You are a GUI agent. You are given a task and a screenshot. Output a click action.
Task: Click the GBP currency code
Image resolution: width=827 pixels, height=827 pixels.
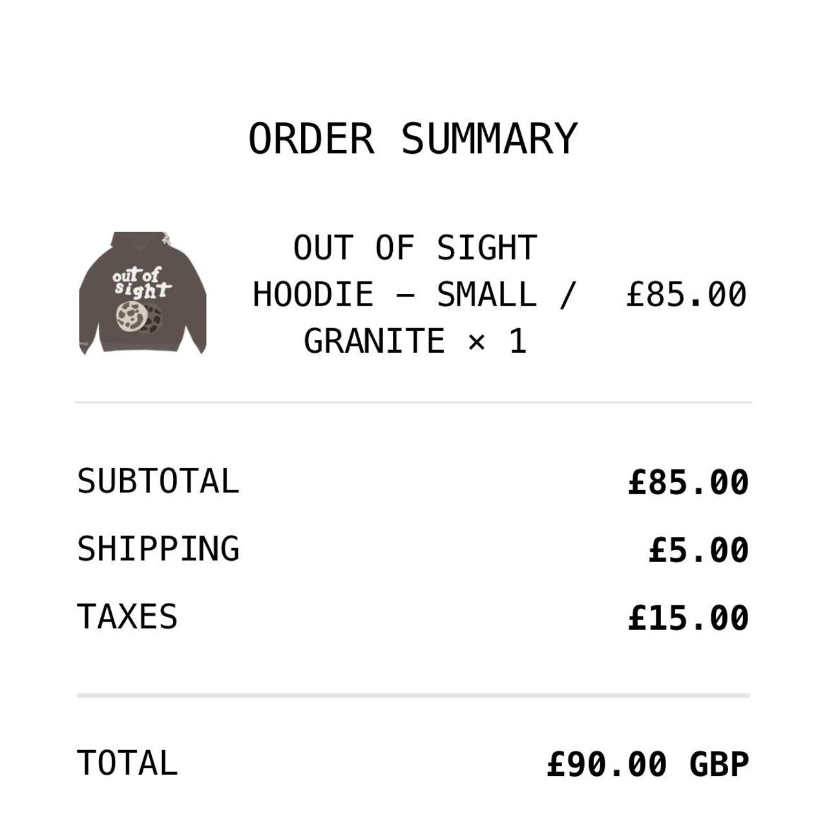coord(719,764)
